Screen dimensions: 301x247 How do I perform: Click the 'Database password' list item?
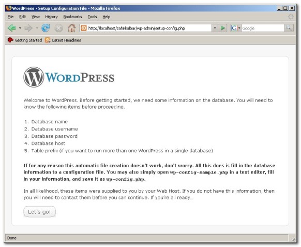pyautogui.click(x=54, y=136)
